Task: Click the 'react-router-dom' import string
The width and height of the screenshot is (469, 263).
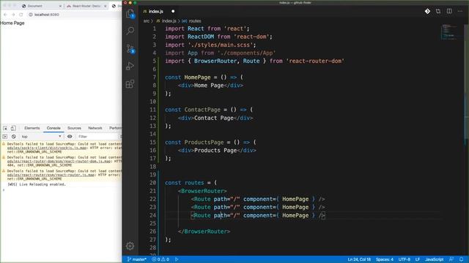Action: click(315, 61)
